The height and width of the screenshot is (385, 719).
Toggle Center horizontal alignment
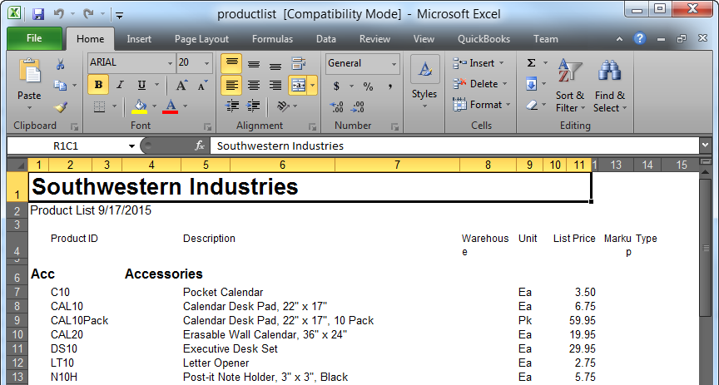tap(254, 86)
